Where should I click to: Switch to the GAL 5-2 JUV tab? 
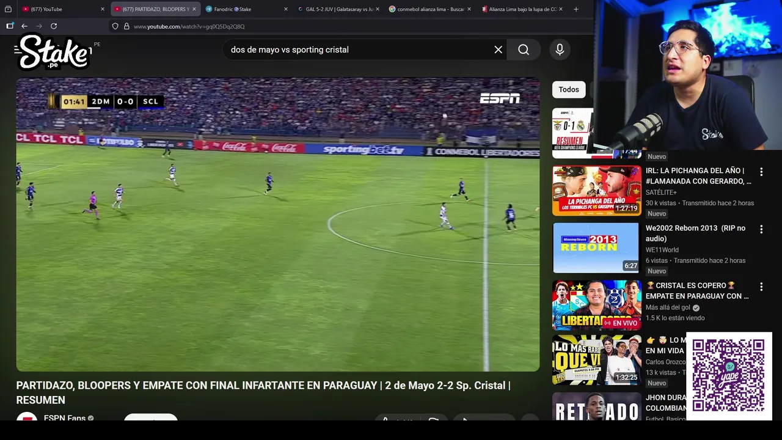tap(338, 9)
